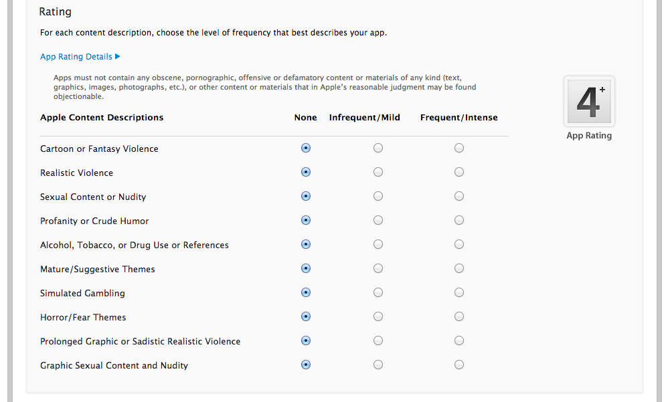The width and height of the screenshot is (672, 402).
Task: Select None for Cartoon or Fantasy Violence
Action: pyautogui.click(x=306, y=148)
